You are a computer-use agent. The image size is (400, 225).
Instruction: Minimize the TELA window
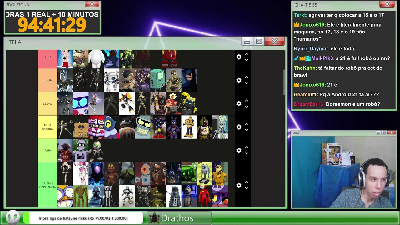pos(247,42)
